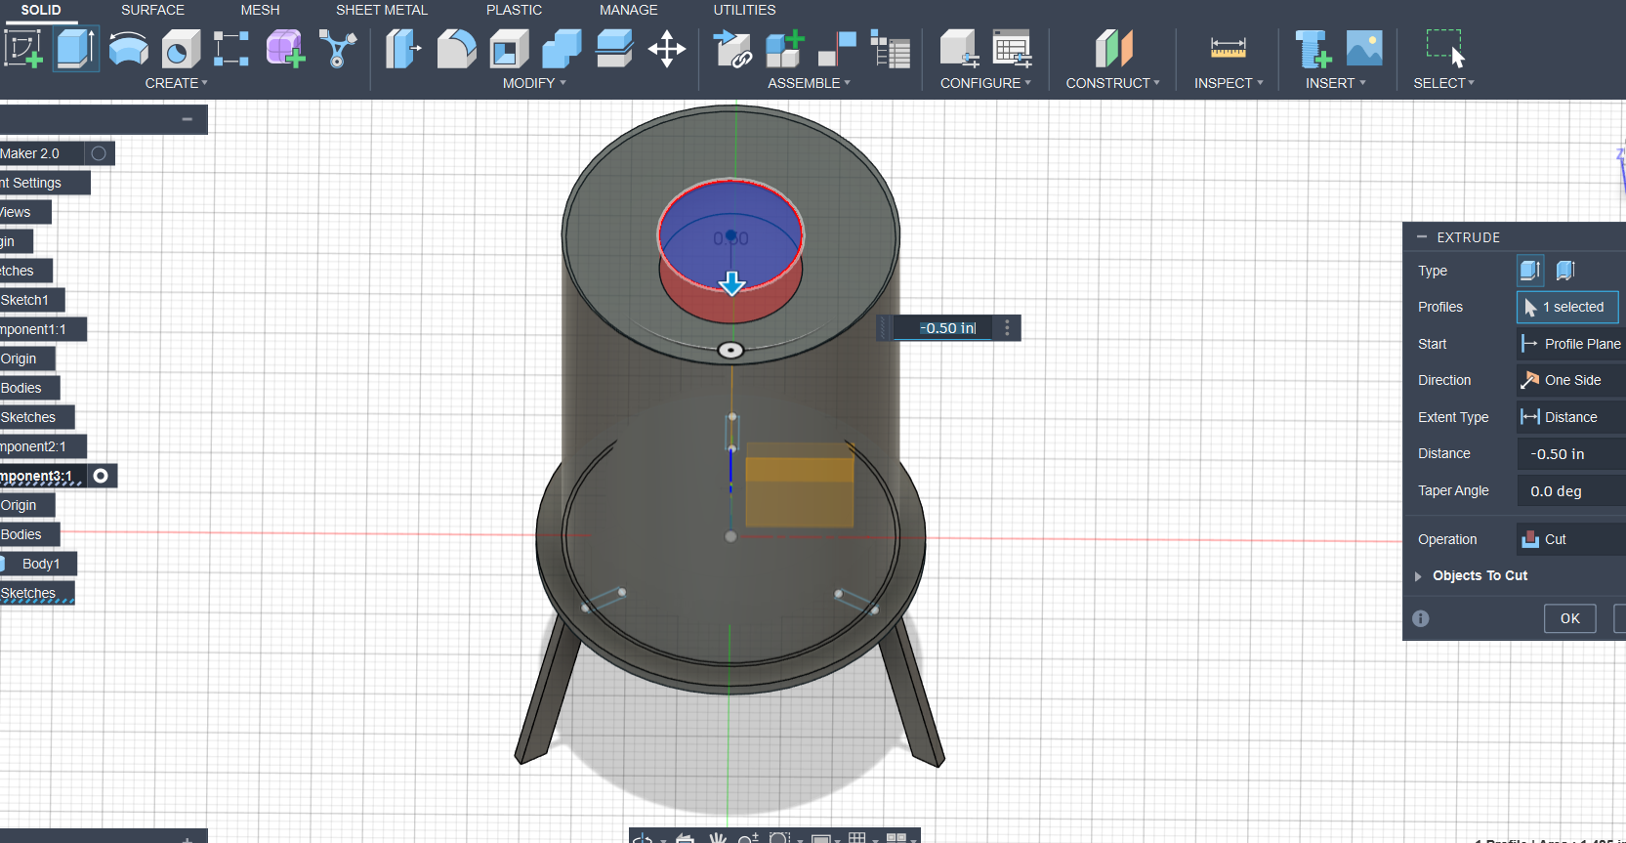Select the Shell tool
1626x843 pixels.
pyautogui.click(x=509, y=48)
